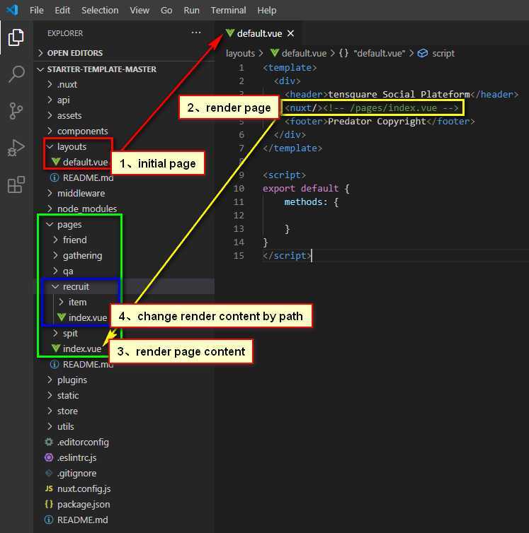
Task: Click the methods keyword on line 11
Action: [x=303, y=202]
